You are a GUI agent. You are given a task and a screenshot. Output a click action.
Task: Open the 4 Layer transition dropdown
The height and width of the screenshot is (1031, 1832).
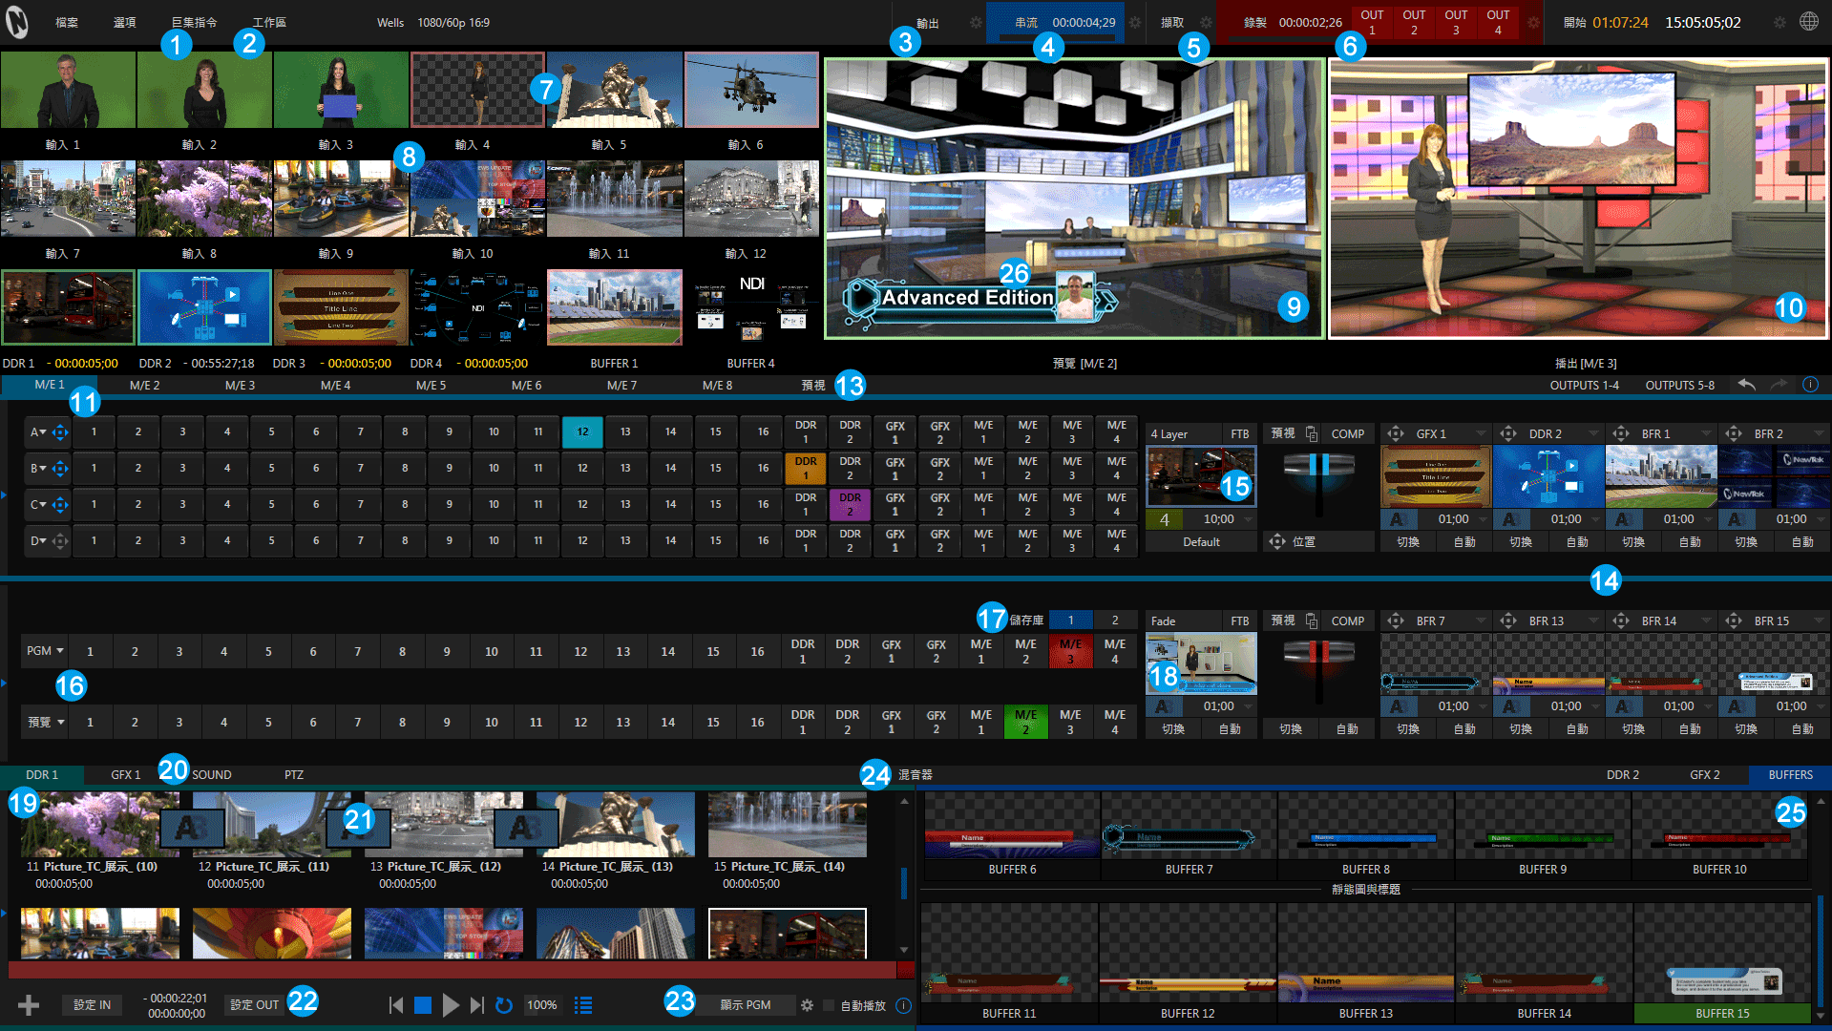pos(1184,433)
